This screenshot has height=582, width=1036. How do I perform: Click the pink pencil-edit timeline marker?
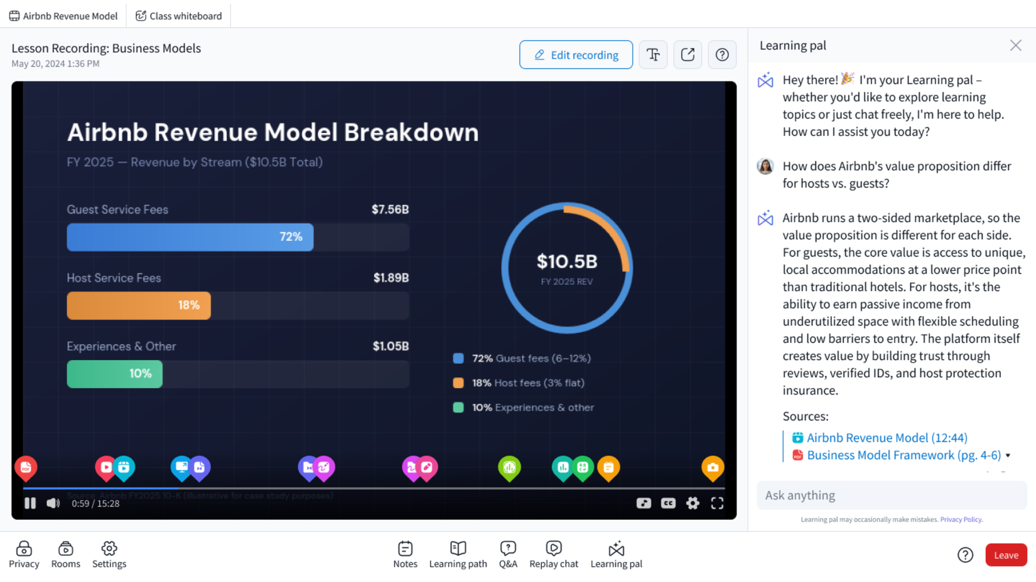click(x=427, y=468)
